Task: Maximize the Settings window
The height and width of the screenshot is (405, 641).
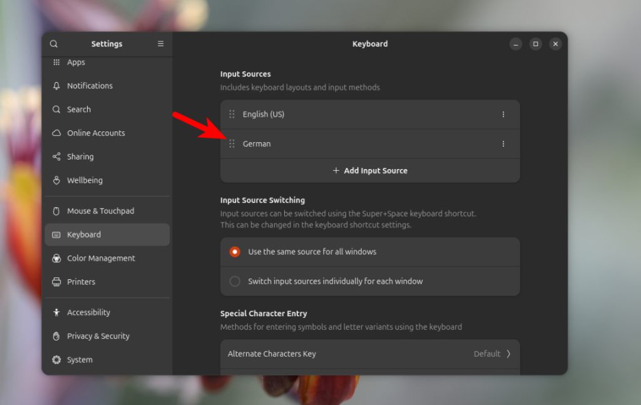Action: click(x=535, y=44)
